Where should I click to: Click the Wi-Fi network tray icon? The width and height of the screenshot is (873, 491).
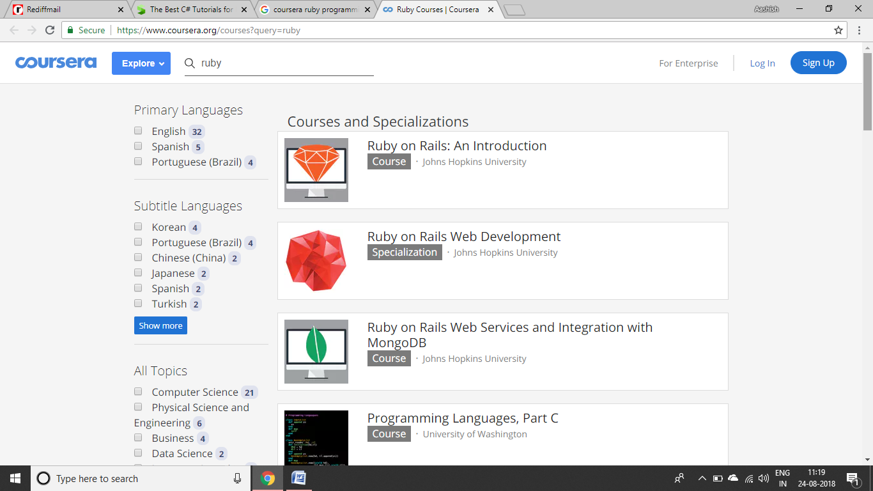point(748,478)
